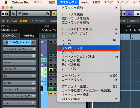Click the track versions icon in inspector
Image resolution: width=140 pixels, height=108 pixels.
tap(34, 49)
